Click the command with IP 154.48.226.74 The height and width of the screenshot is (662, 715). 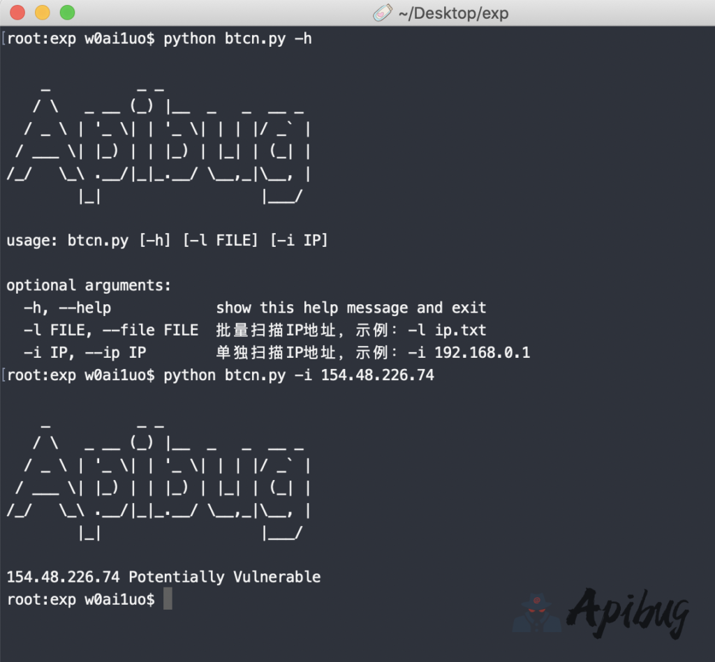(298, 375)
